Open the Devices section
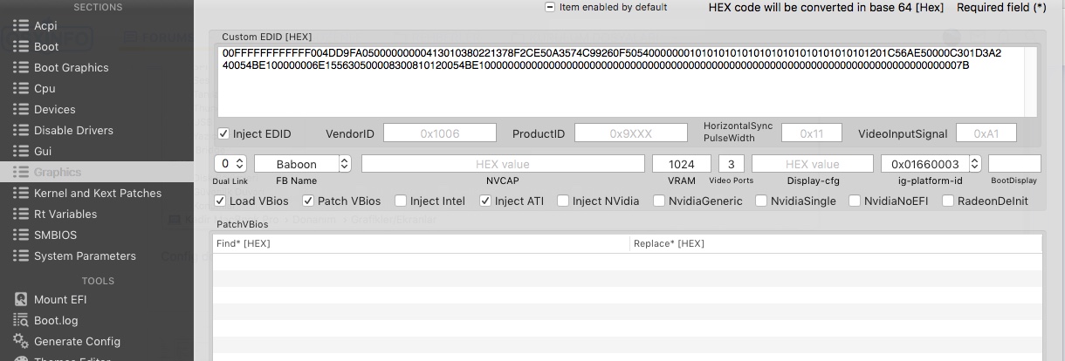The image size is (1065, 361). [54, 110]
